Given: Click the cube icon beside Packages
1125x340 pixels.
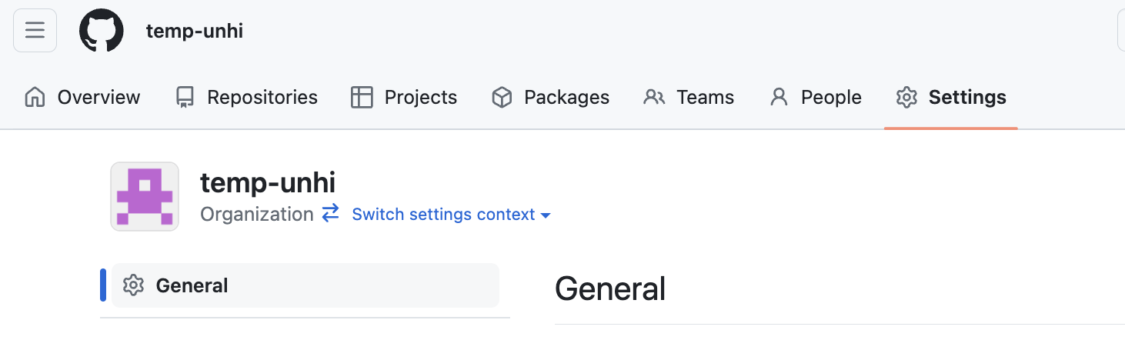Looking at the screenshot, I should pos(502,98).
